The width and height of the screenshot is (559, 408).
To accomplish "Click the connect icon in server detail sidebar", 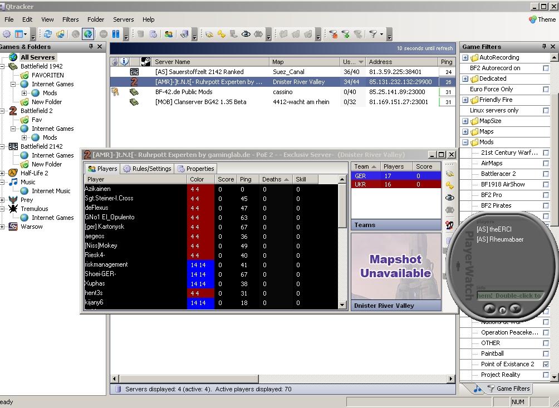I will tap(450, 174).
